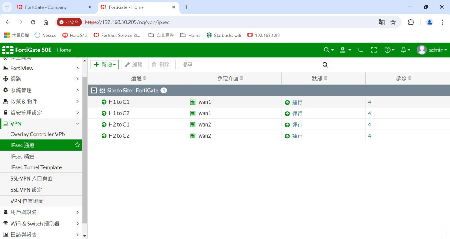The width and height of the screenshot is (450, 239).
Task: Expand the 系統管理 menu
Action: coord(41,90)
